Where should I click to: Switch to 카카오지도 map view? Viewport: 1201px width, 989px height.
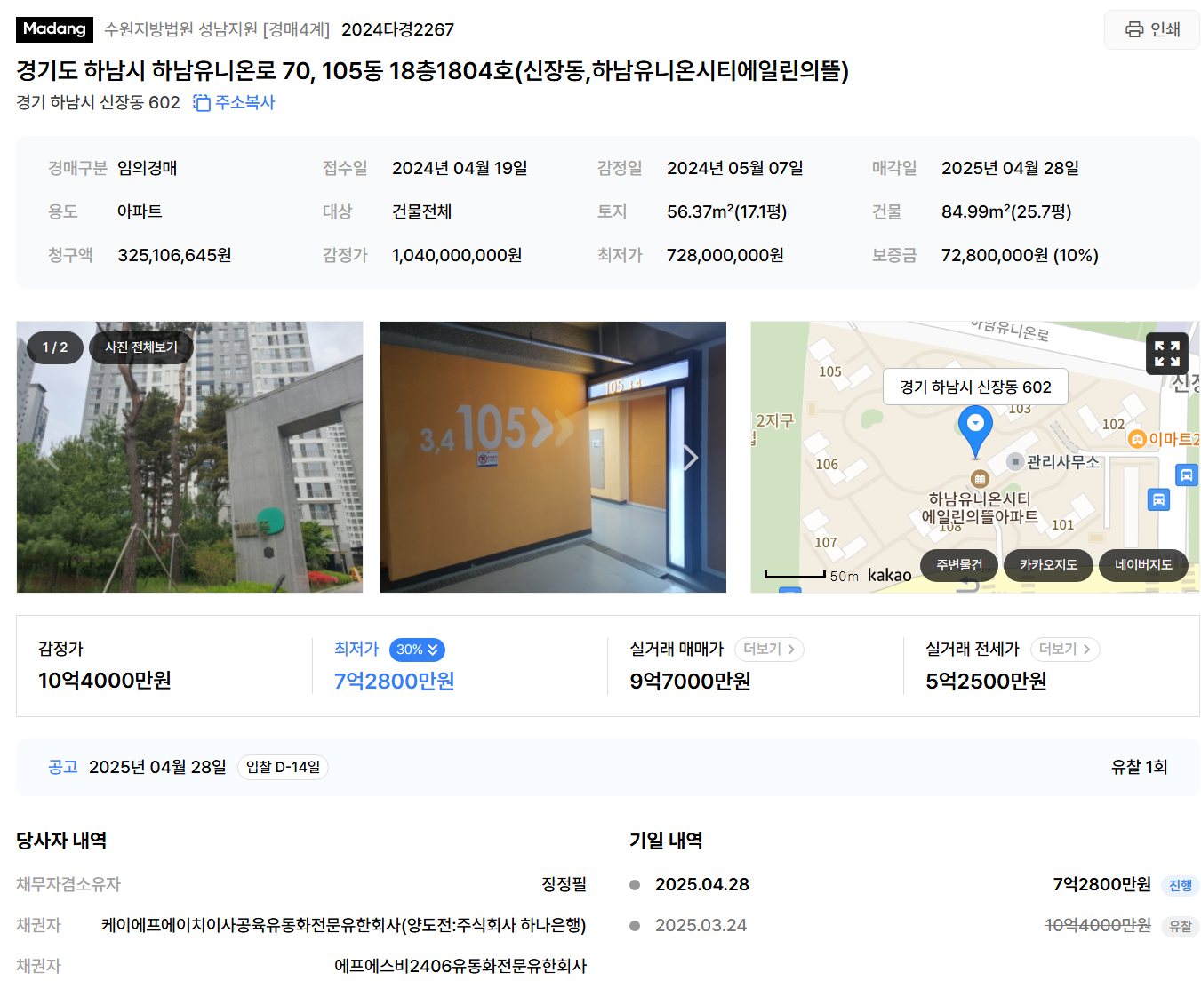1048,565
